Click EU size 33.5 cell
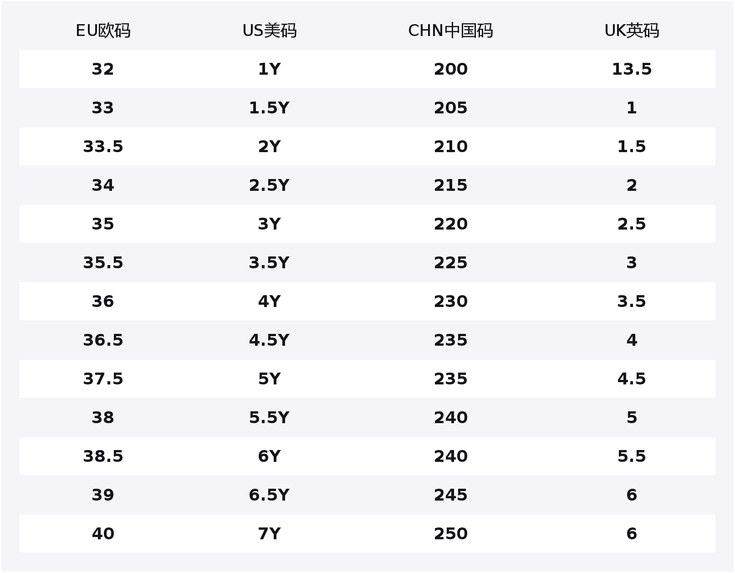 [103, 147]
